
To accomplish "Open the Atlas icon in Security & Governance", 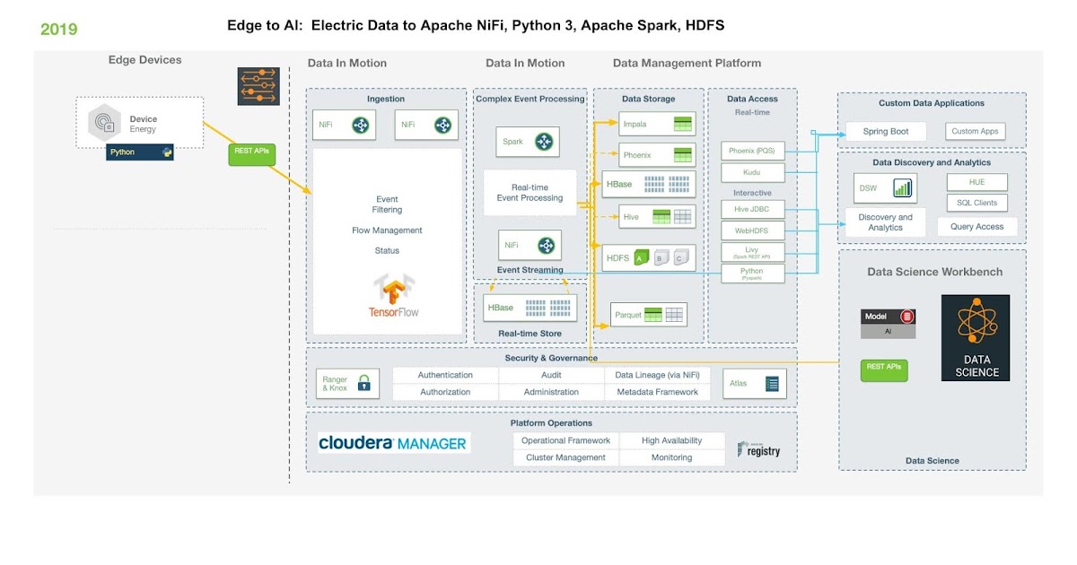I will [774, 383].
